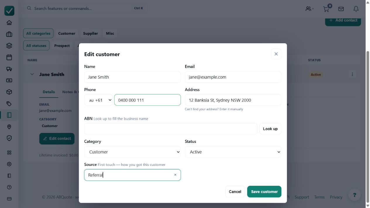
Task: Open the calendar sidebar icon
Action: [9, 57]
